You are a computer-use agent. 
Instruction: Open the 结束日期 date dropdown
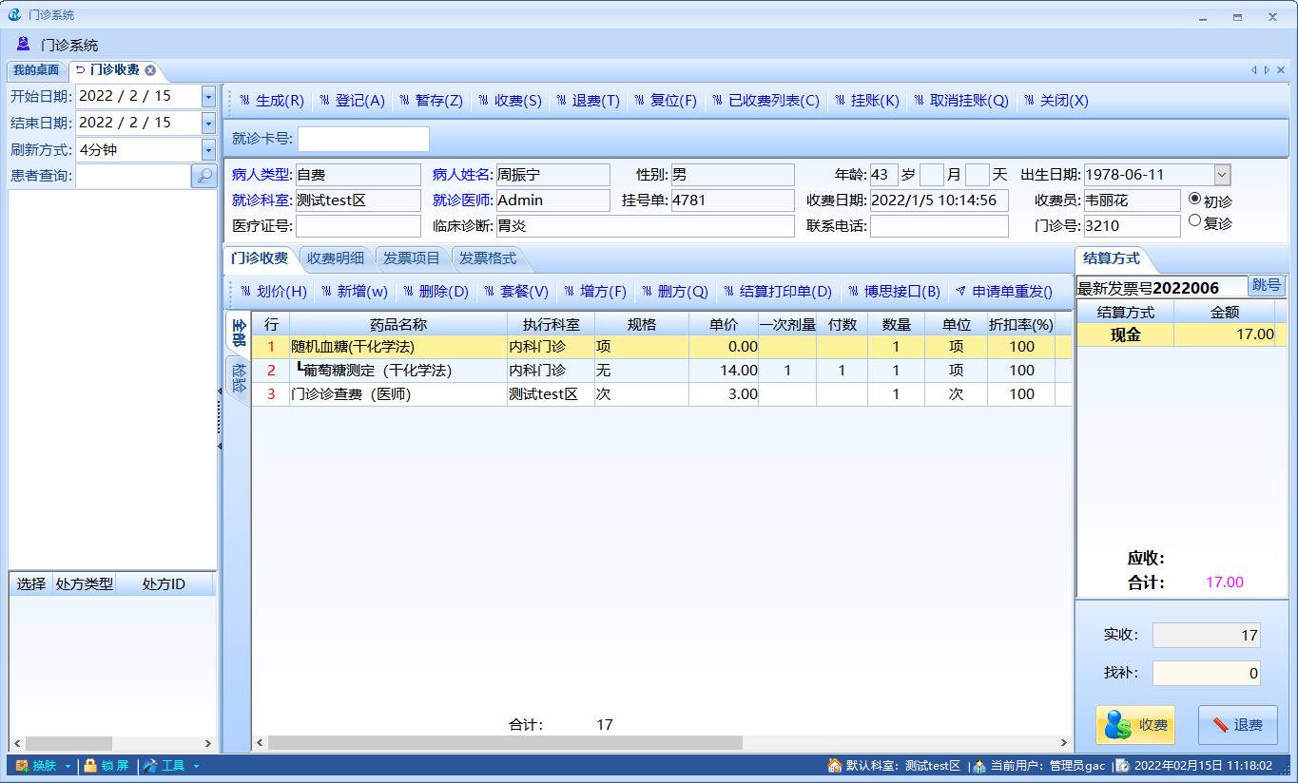pos(208,123)
